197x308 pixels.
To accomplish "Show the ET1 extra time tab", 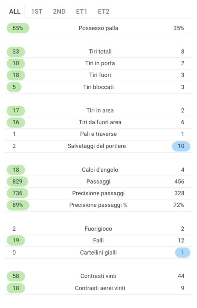I will [x=81, y=12].
